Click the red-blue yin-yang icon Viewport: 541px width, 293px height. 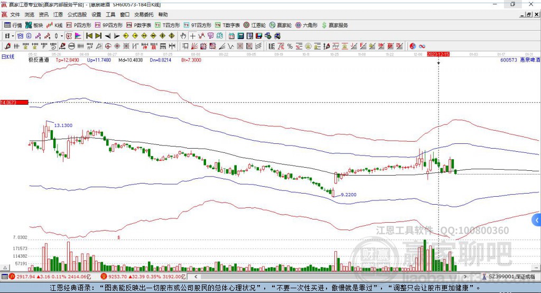(x=413, y=47)
